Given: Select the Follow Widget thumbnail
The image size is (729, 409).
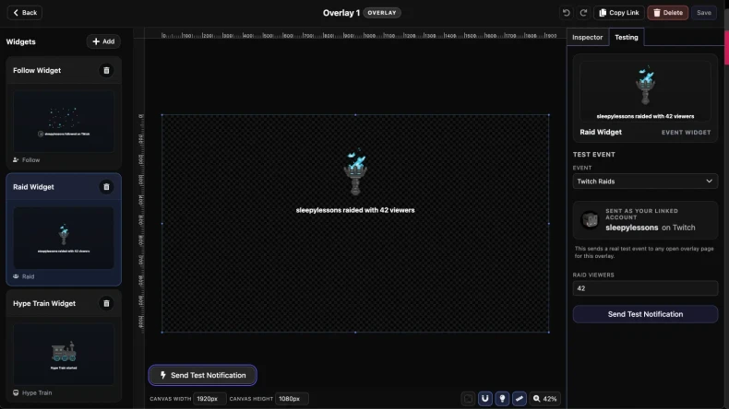Looking at the screenshot, I should [x=64, y=122].
